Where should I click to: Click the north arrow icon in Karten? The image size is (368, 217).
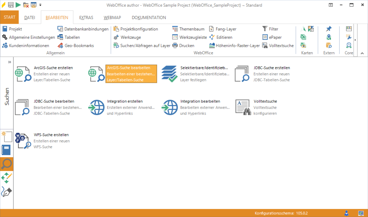pyautogui.click(x=303, y=29)
